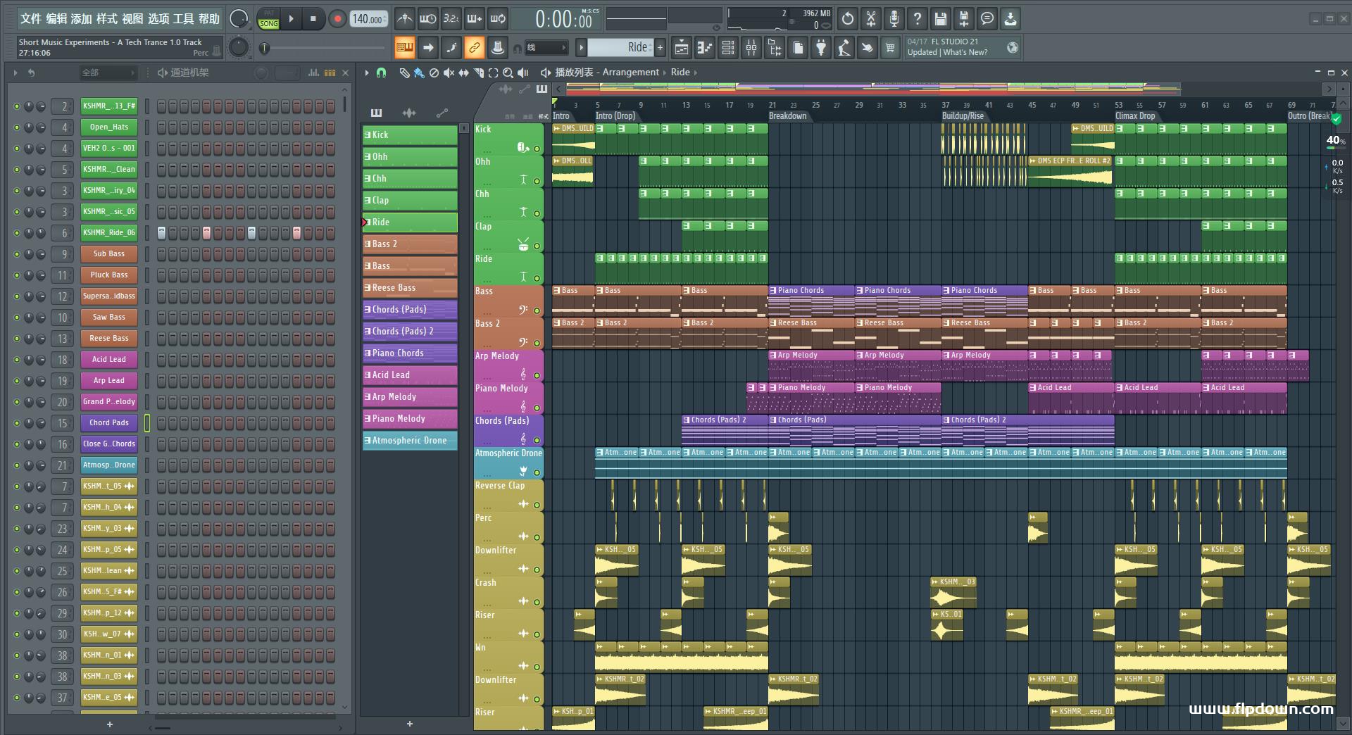This screenshot has height=735, width=1352.
Task: Open the 样式 menu
Action: pos(107,19)
